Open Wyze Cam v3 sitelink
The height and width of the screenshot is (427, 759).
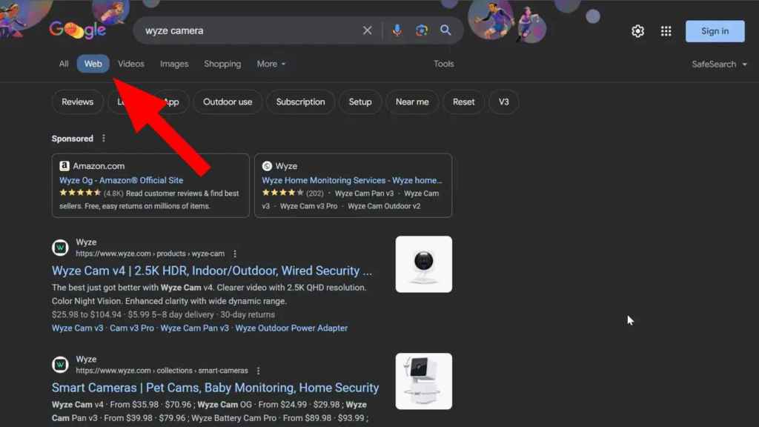[77, 328]
